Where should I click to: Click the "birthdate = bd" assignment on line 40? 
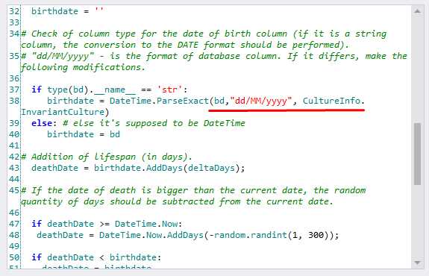point(84,134)
